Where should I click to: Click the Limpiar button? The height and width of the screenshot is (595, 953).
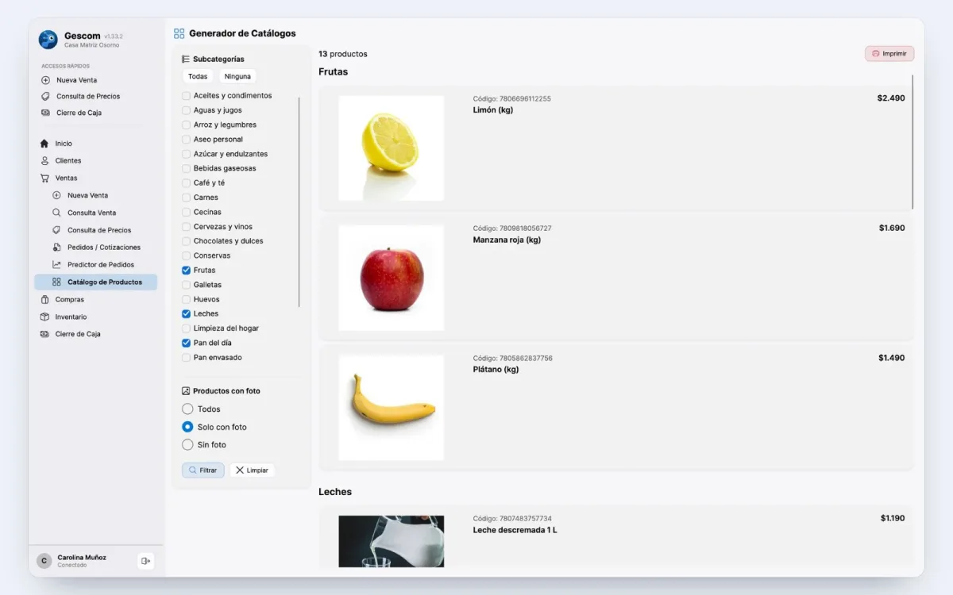(252, 470)
